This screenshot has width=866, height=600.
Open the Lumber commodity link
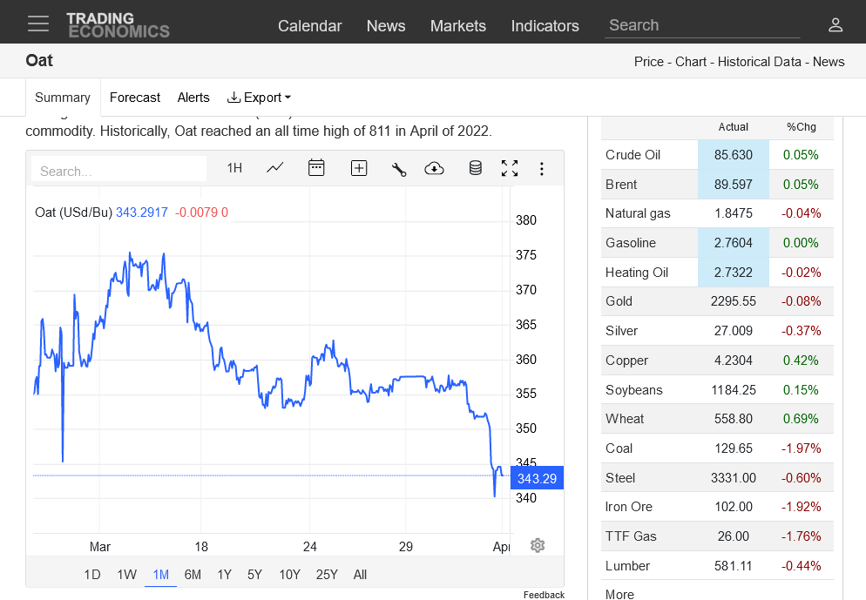[627, 566]
